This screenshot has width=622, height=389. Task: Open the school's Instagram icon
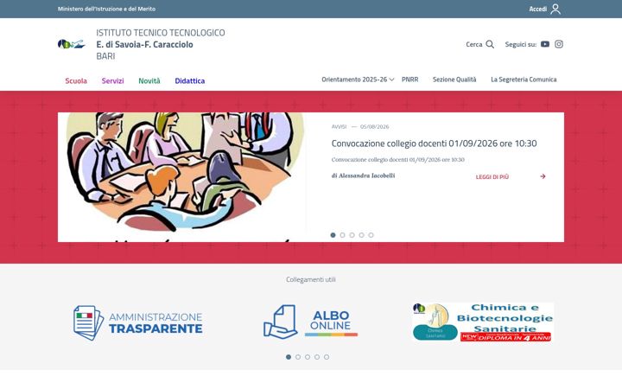coord(559,44)
